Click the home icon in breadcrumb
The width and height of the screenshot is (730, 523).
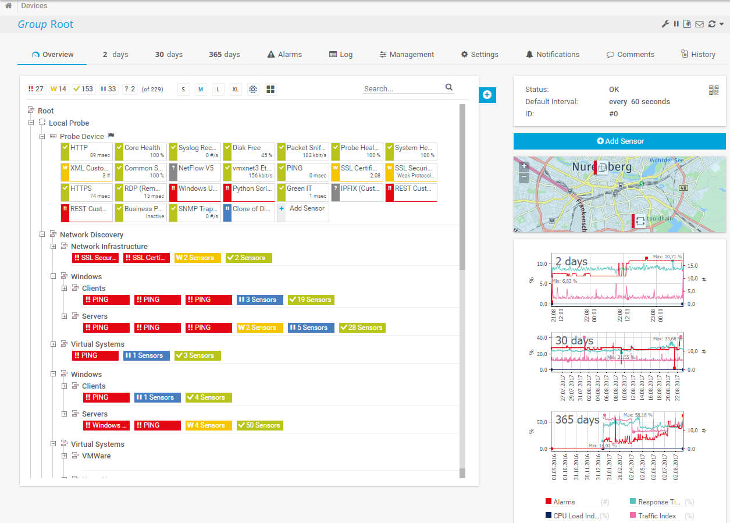[x=8, y=6]
